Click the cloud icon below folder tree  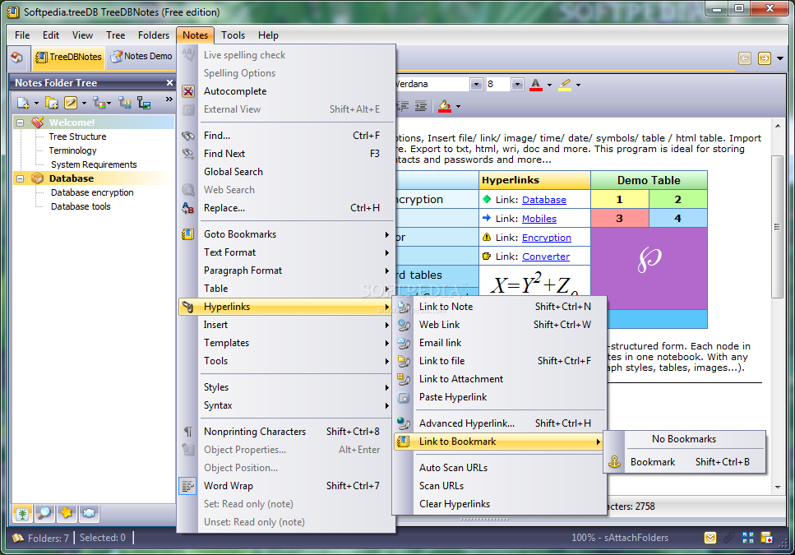click(89, 514)
